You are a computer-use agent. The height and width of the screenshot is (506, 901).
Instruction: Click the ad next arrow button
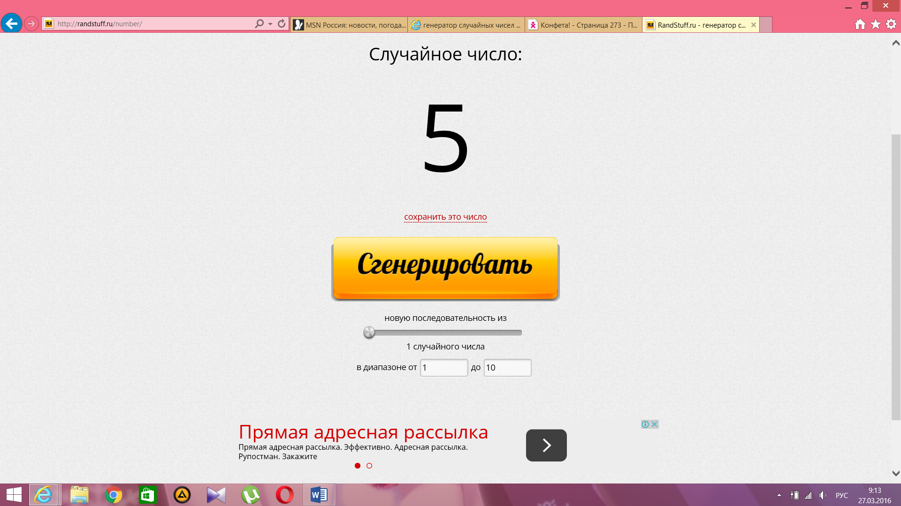546,445
